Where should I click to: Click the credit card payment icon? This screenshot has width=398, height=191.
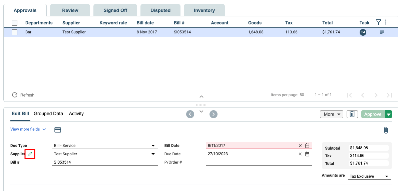pos(58,130)
